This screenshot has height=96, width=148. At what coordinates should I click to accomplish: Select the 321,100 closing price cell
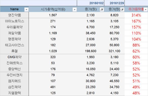114,51
